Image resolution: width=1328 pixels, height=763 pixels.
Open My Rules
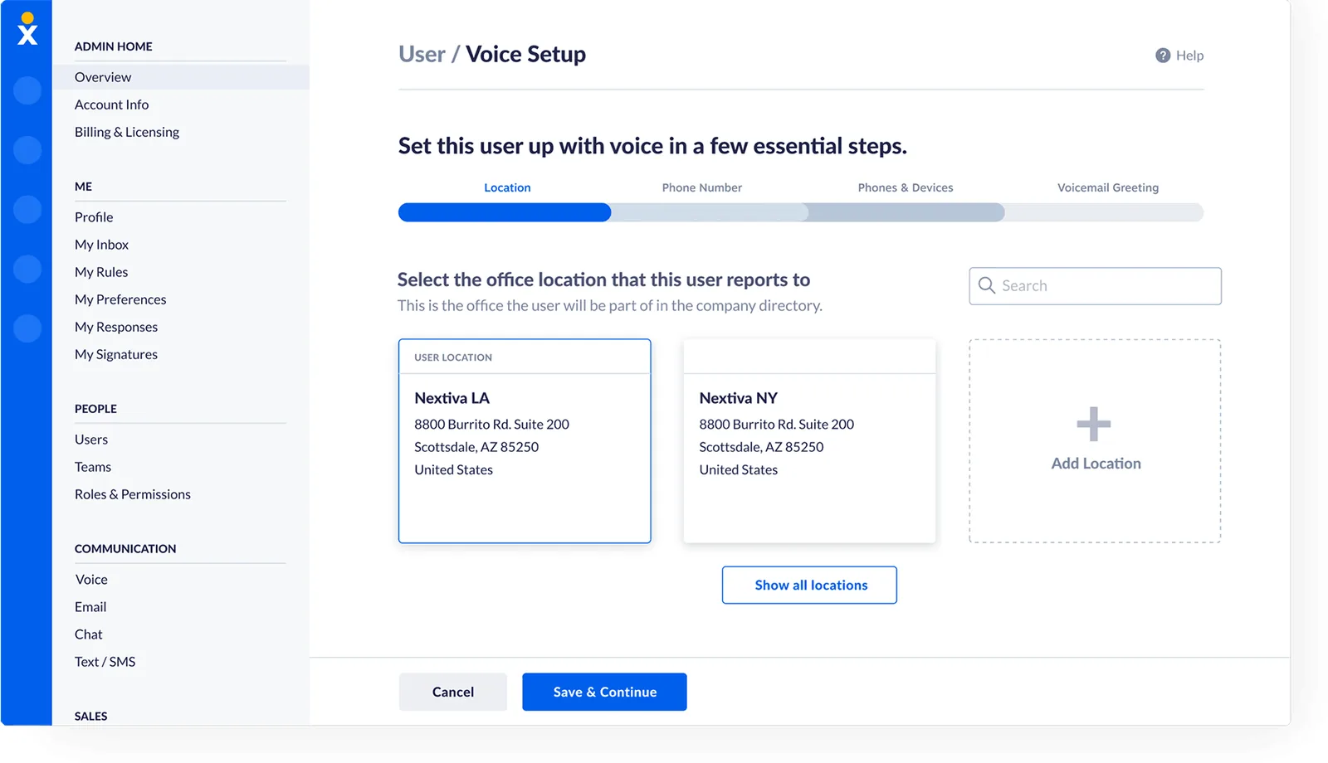point(101,272)
